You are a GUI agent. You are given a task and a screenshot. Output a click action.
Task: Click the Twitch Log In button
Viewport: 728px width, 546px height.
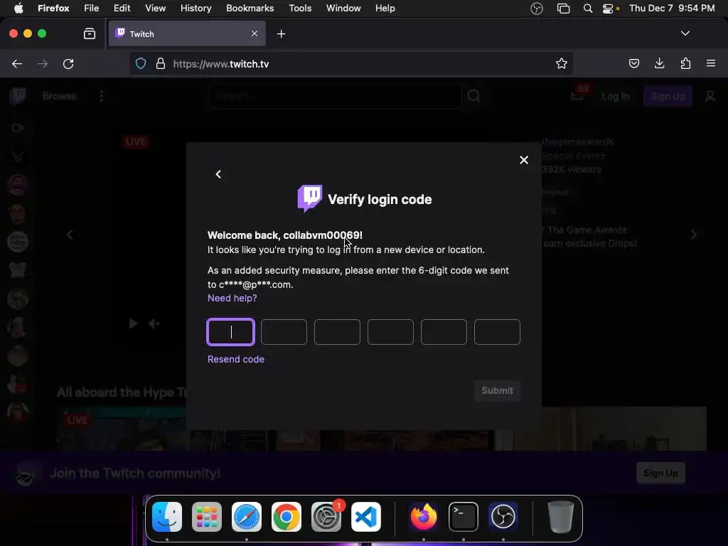(x=615, y=96)
